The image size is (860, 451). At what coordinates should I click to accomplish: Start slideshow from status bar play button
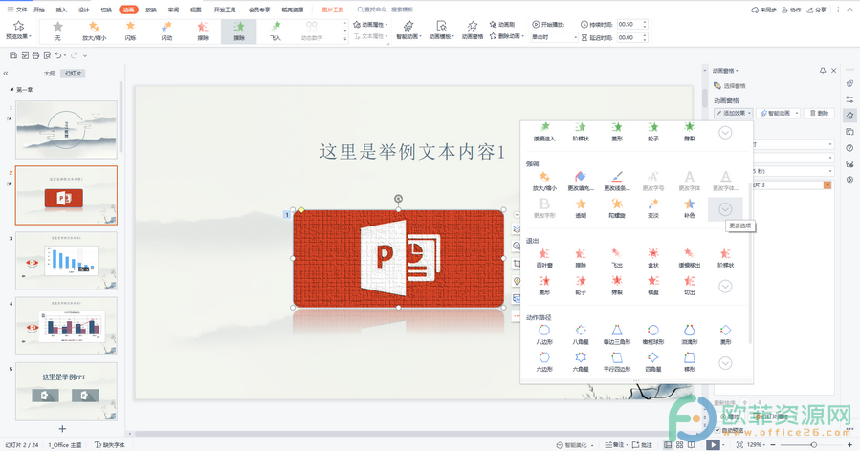point(713,445)
